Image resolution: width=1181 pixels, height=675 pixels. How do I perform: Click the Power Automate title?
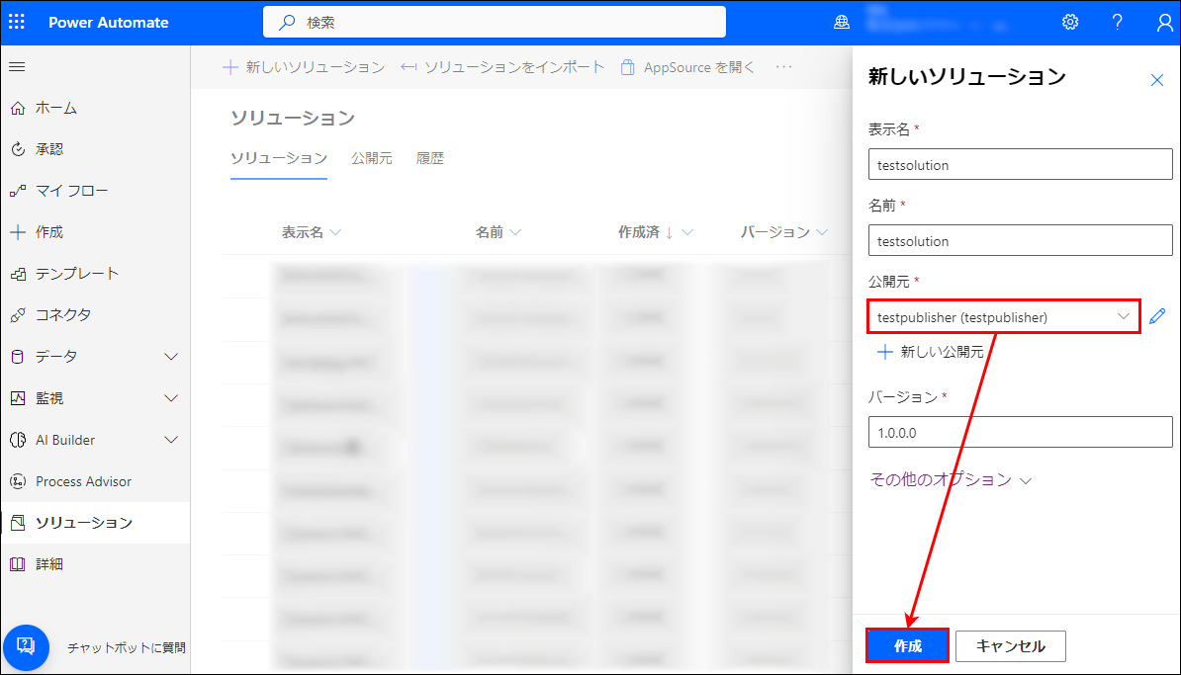click(109, 23)
